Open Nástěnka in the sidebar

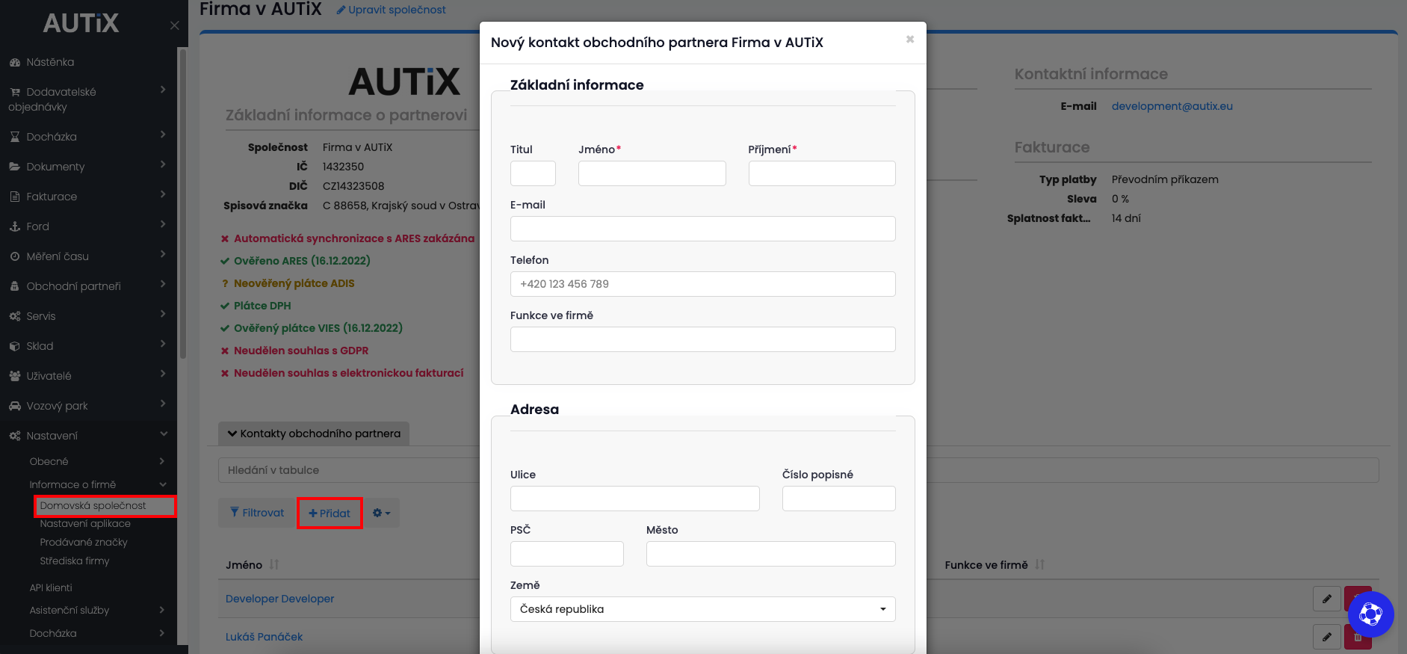click(x=50, y=62)
